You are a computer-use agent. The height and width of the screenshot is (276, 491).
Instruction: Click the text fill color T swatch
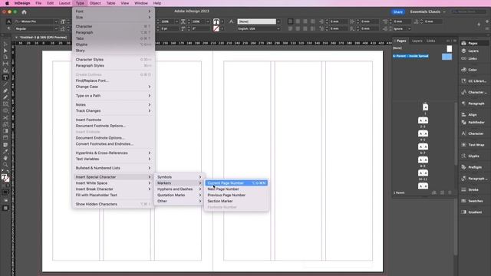tap(216, 21)
